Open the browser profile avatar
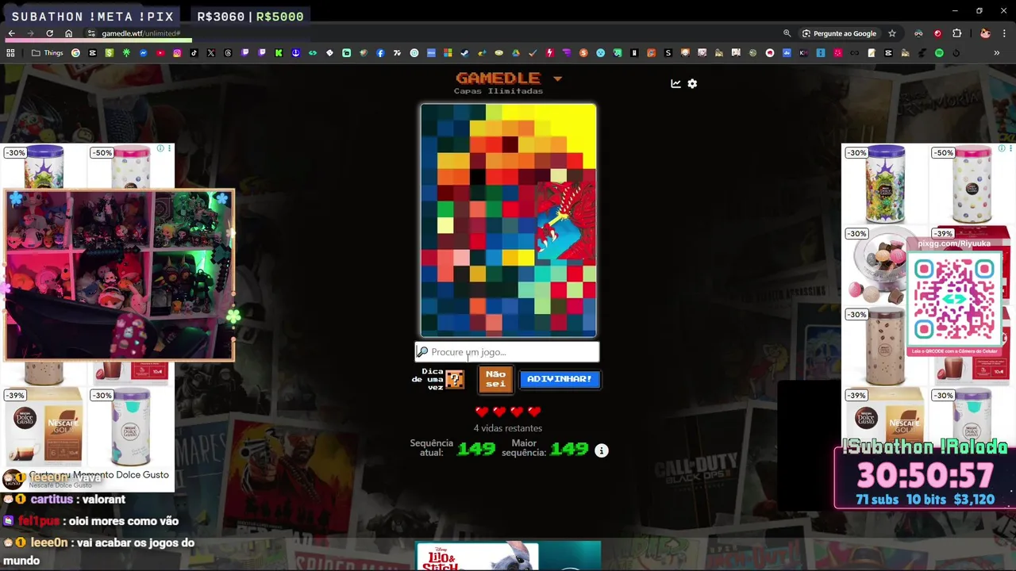The height and width of the screenshot is (571, 1016). tap(985, 33)
